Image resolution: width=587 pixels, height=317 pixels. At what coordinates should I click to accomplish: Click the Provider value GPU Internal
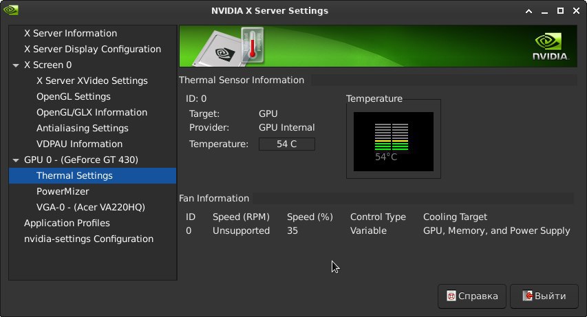point(287,128)
